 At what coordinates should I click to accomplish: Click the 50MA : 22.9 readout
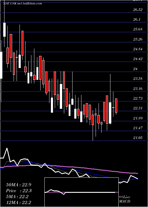[19, 185]
